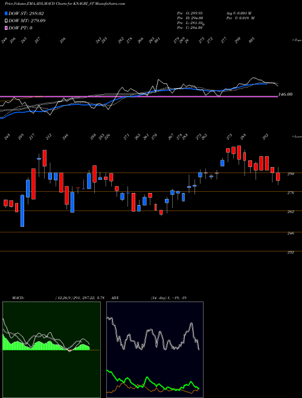Click the last red candle on the right
This screenshot has width=302, height=398.
click(x=278, y=177)
